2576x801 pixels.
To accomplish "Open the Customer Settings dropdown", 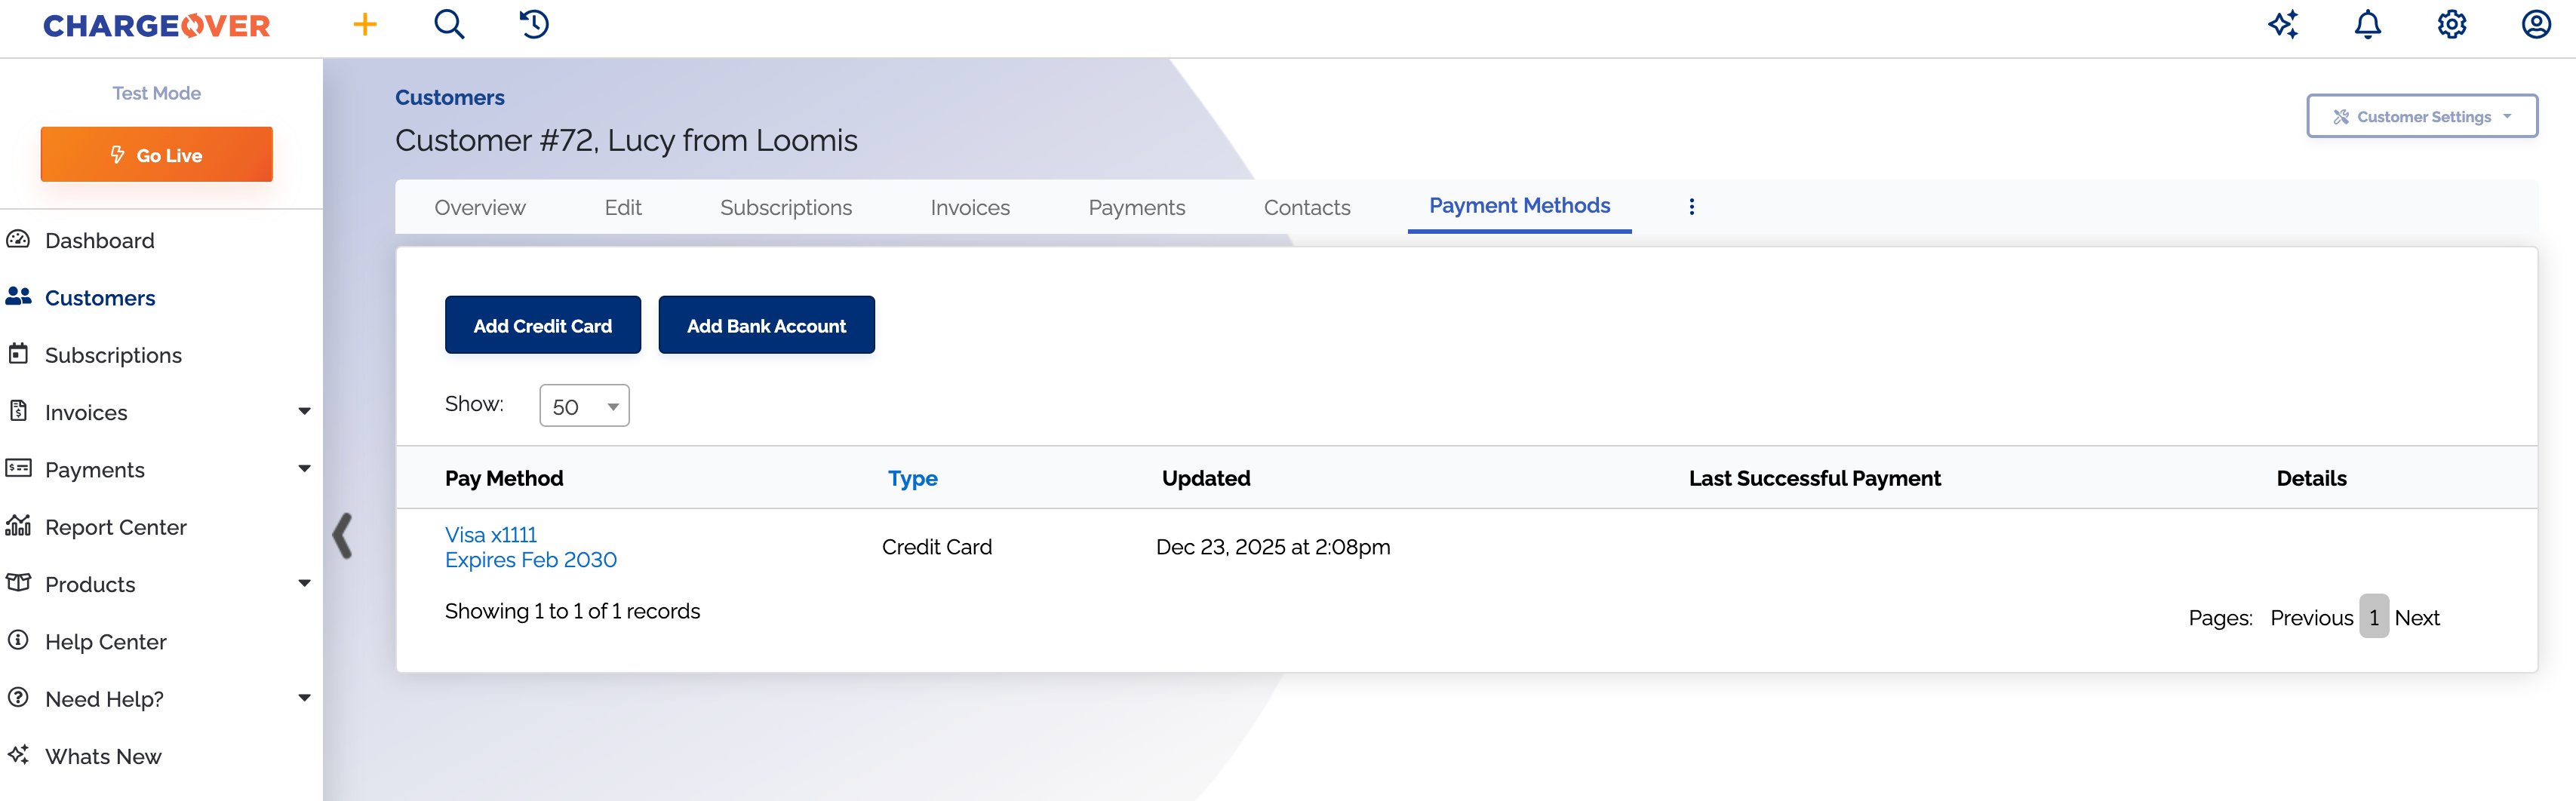I will pyautogui.click(x=2421, y=117).
